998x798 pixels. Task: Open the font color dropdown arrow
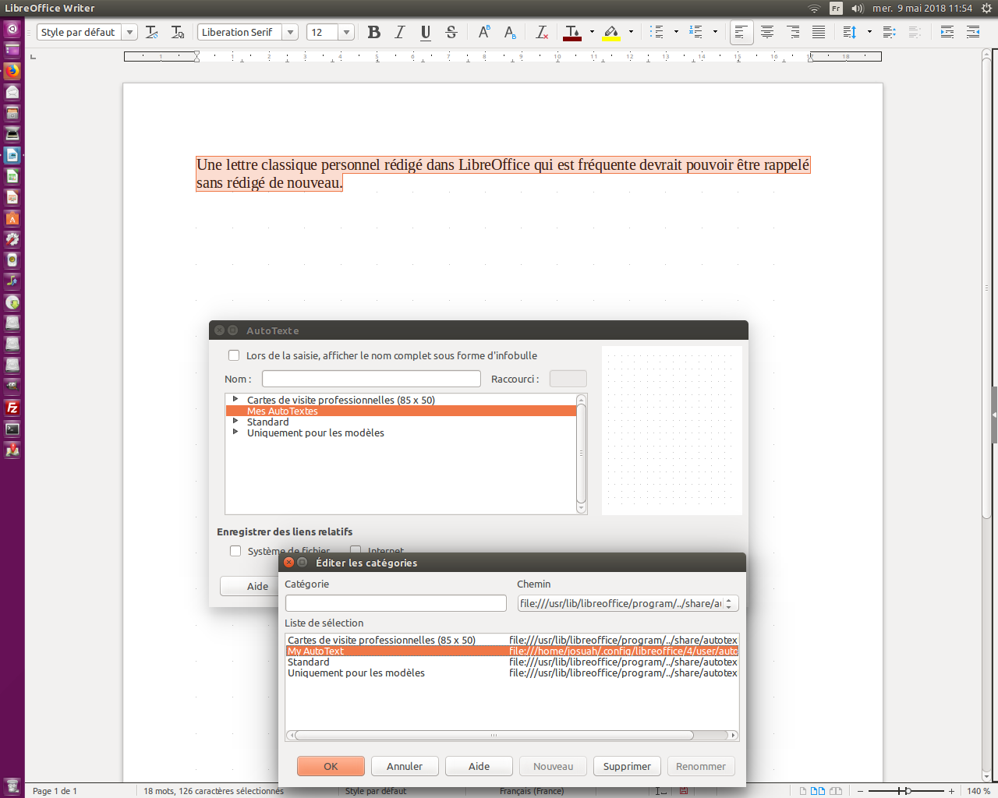[x=592, y=32]
